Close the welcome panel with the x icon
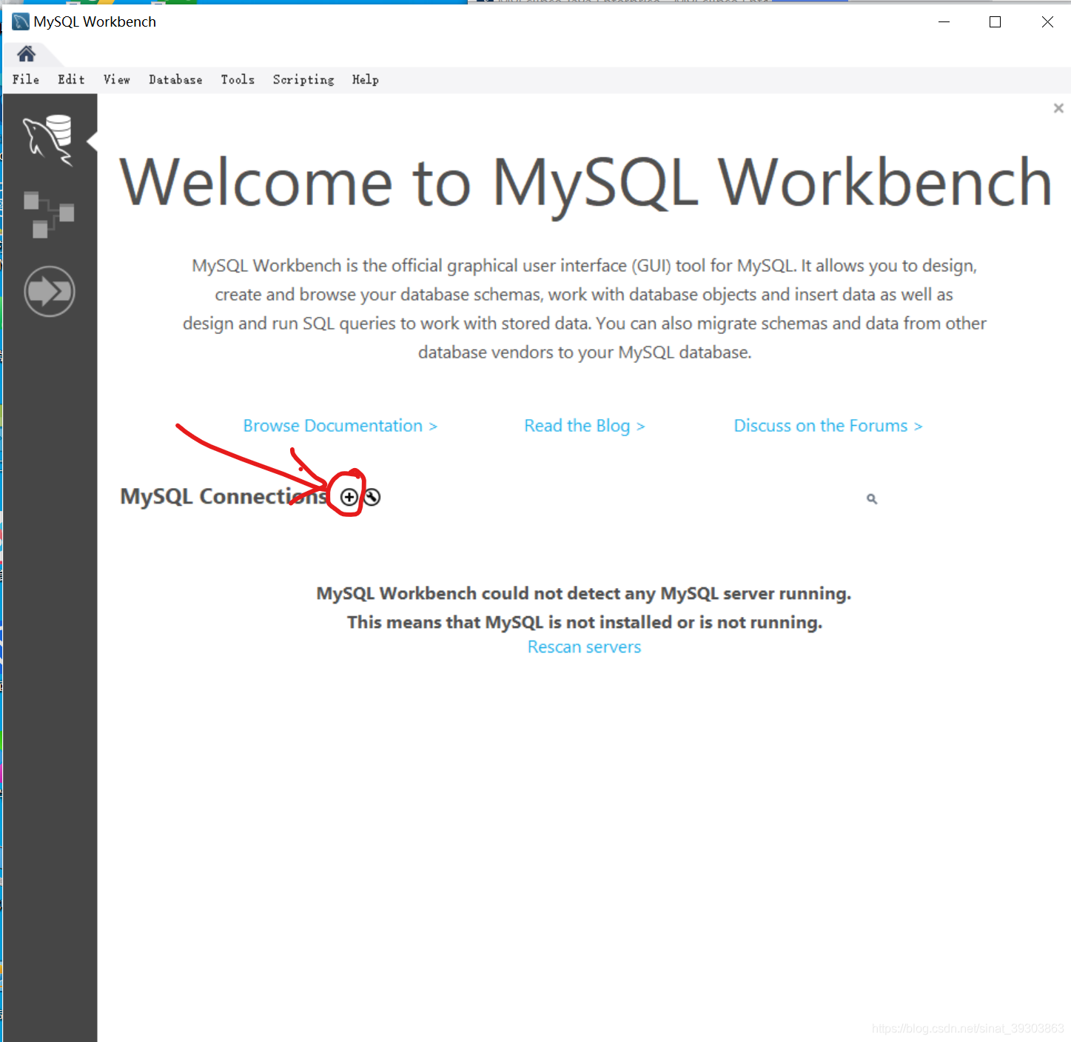 pyautogui.click(x=1058, y=108)
